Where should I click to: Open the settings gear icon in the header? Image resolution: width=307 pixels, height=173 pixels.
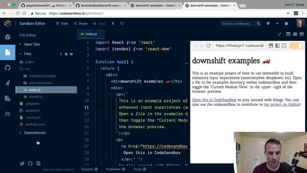[268, 24]
